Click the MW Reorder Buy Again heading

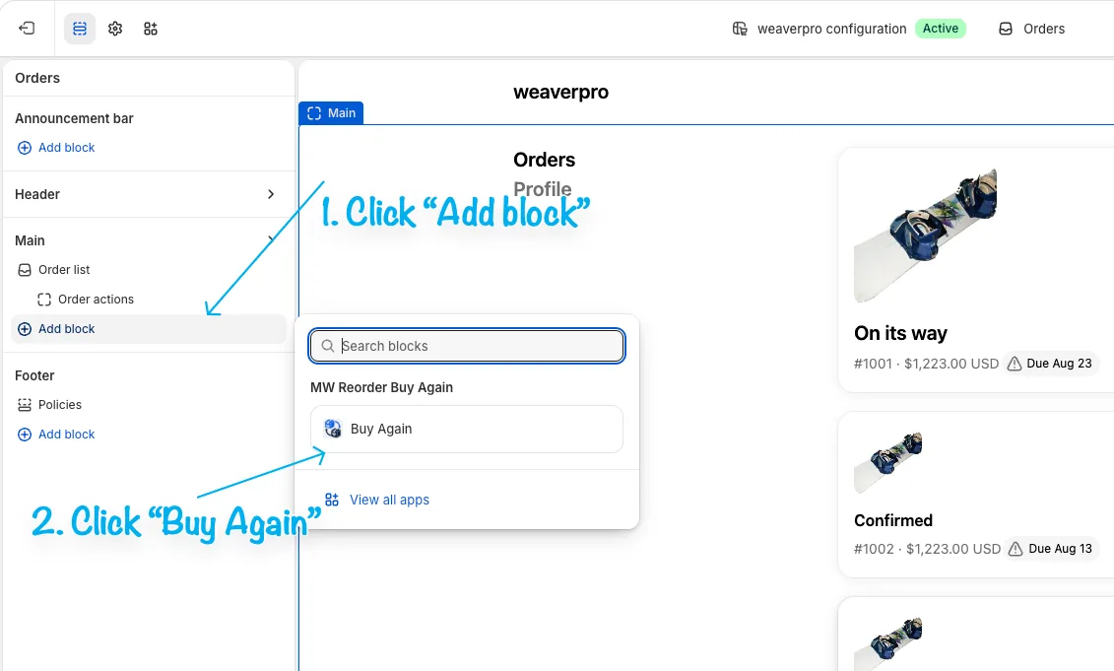click(381, 387)
